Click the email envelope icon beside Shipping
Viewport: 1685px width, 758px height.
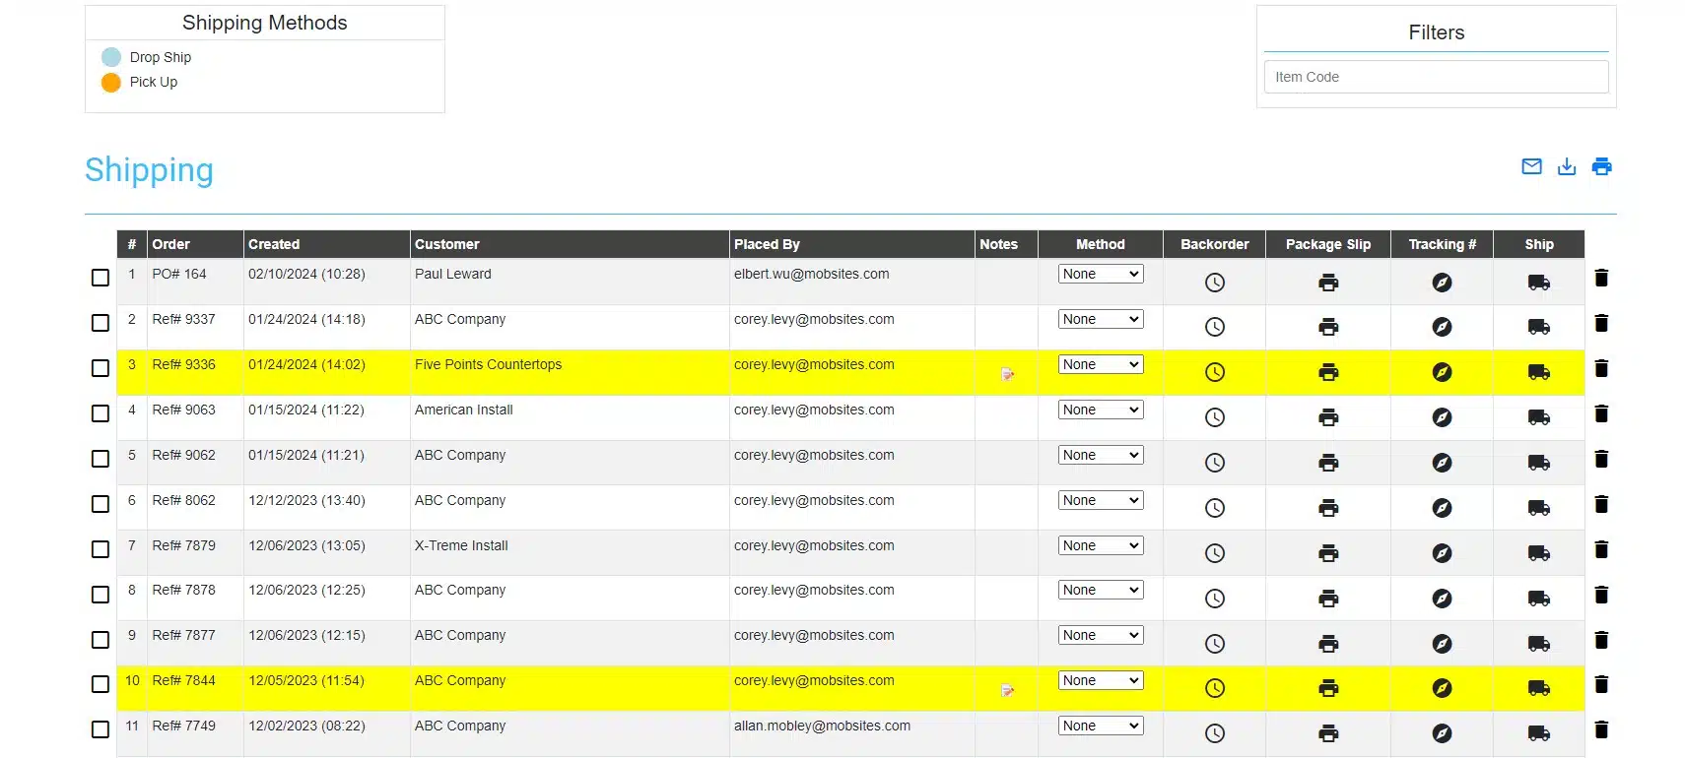point(1531,166)
